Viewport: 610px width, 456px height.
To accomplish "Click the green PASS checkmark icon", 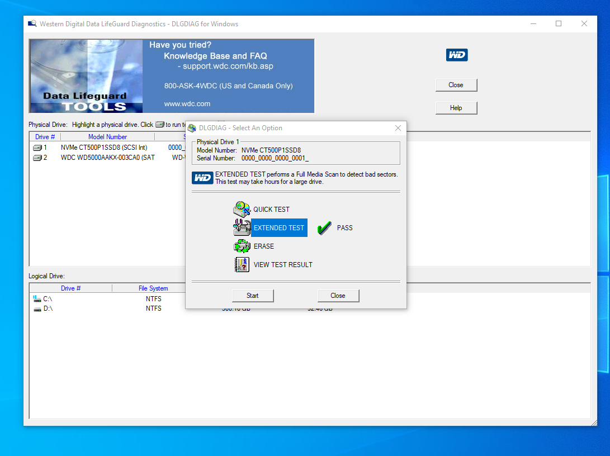I will (324, 228).
